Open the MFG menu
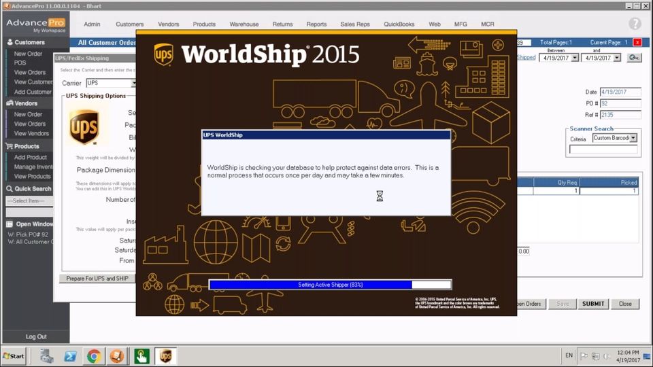This screenshot has width=653, height=367. (x=461, y=24)
